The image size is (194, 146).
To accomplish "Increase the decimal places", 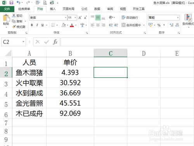I will point(171,25).
